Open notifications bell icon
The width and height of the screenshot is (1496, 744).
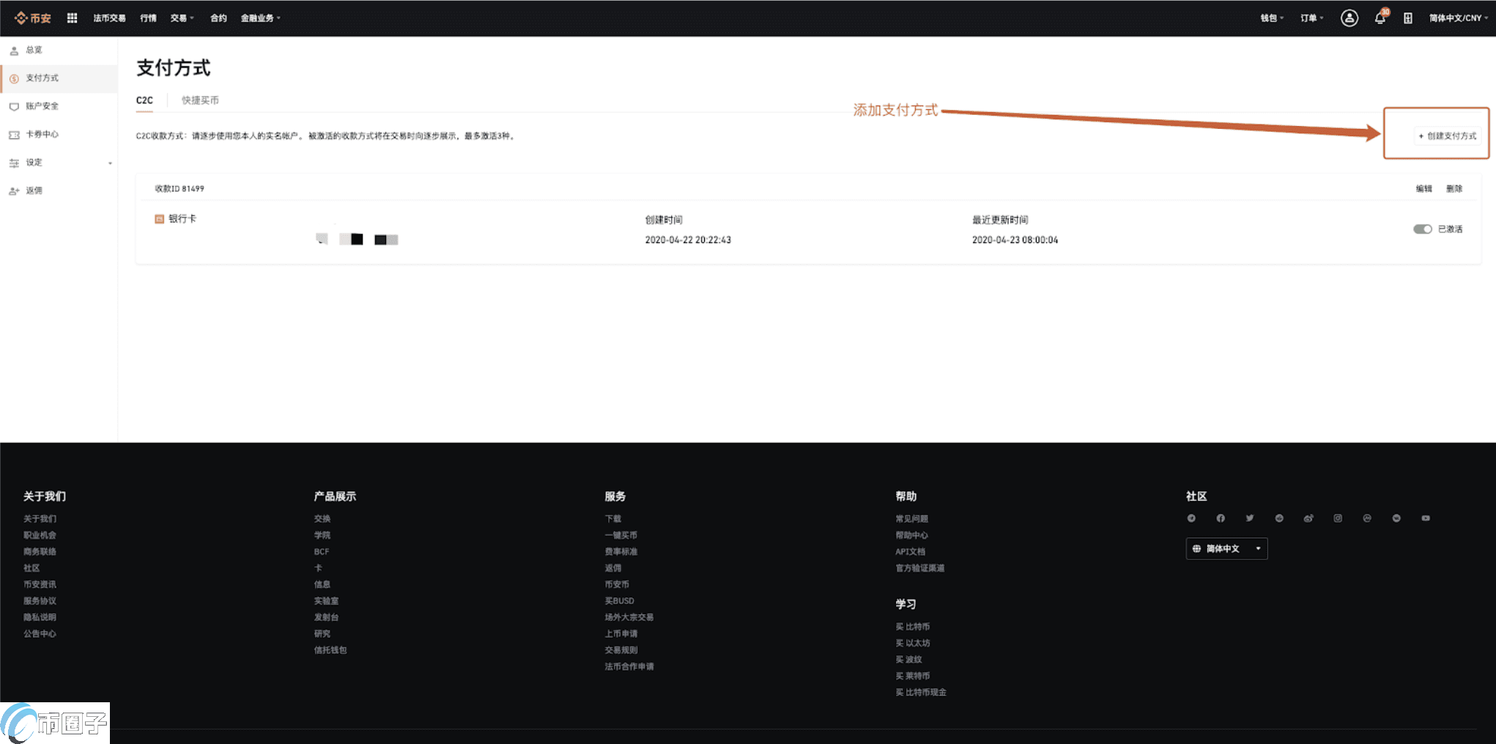(x=1380, y=18)
